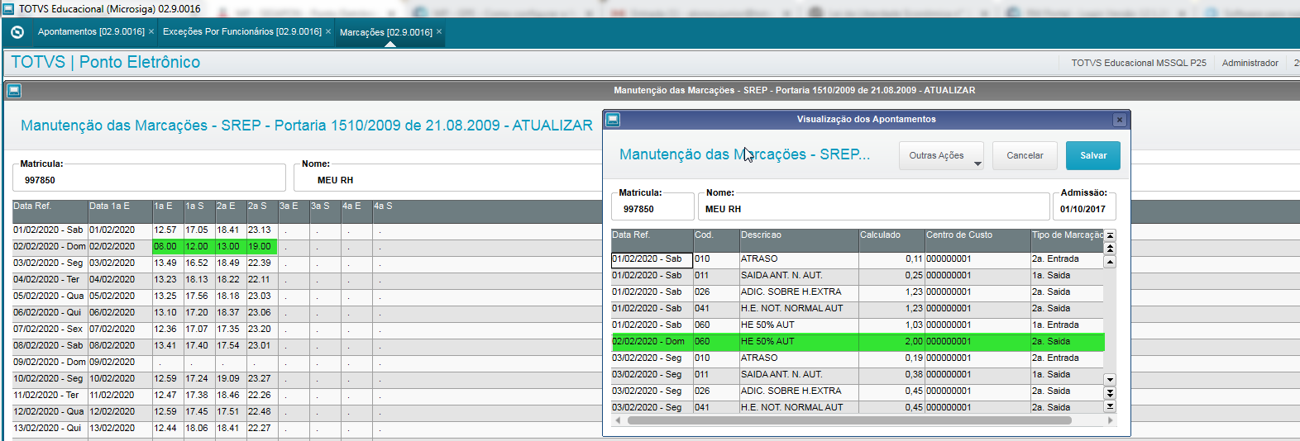Select the 01/02/2020 ADIC. SOBRE H.EXTRA row
This screenshot has width=1300, height=441.
click(858, 292)
